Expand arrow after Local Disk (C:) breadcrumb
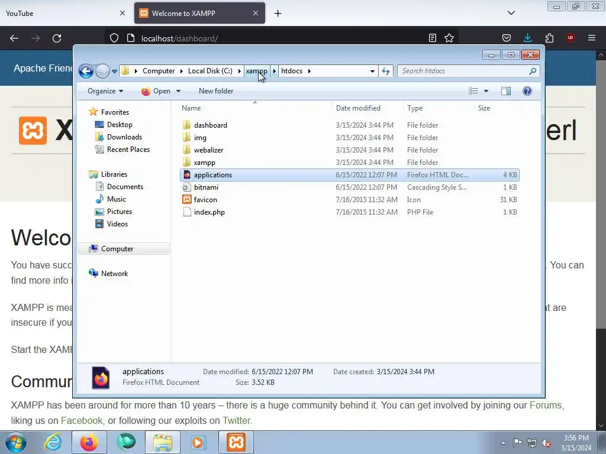 pos(240,71)
